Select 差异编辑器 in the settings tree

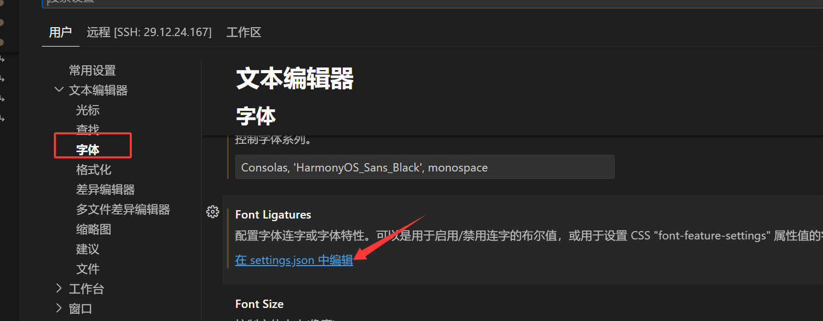pyautogui.click(x=105, y=189)
